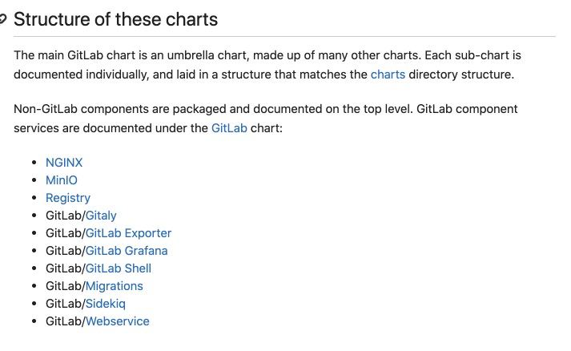Click the 'Structure of these charts' heading

[x=115, y=19]
